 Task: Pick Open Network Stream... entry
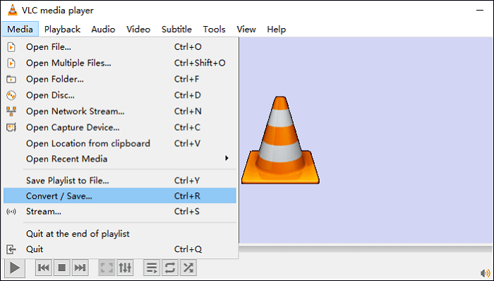coord(120,111)
